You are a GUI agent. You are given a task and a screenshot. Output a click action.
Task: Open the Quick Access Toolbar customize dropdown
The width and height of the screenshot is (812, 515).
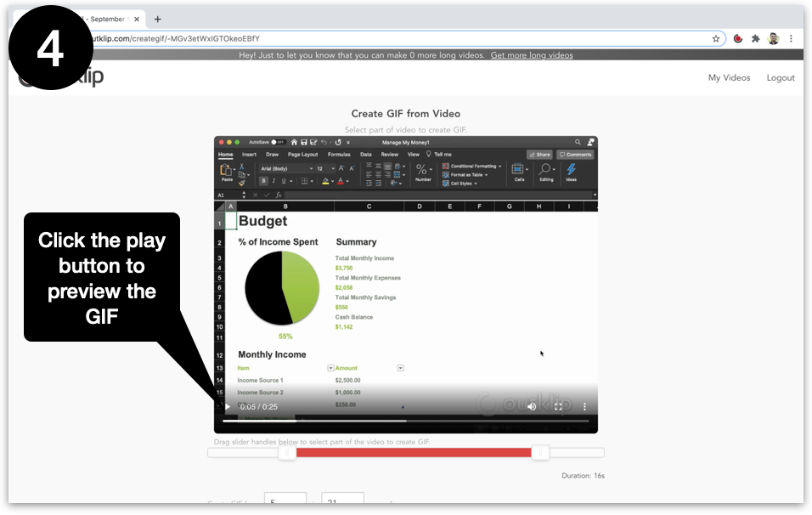coord(348,142)
